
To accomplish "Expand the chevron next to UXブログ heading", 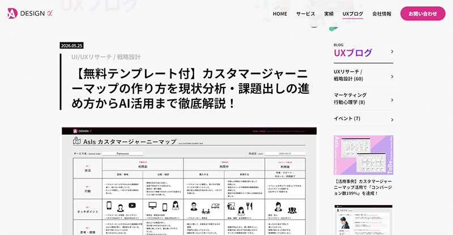I will [x=392, y=51].
